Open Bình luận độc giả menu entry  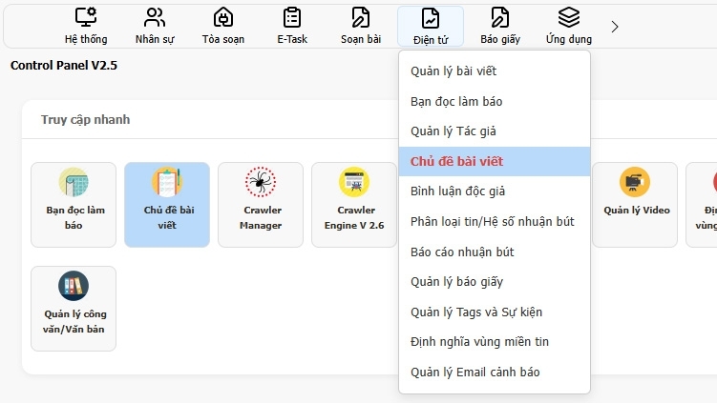coord(495,191)
